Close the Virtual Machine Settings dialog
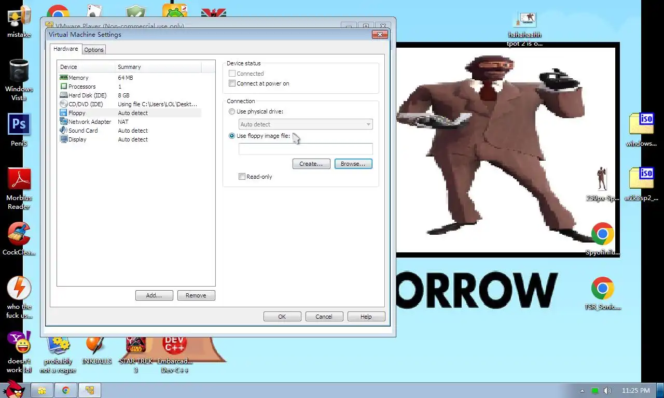 pos(380,34)
